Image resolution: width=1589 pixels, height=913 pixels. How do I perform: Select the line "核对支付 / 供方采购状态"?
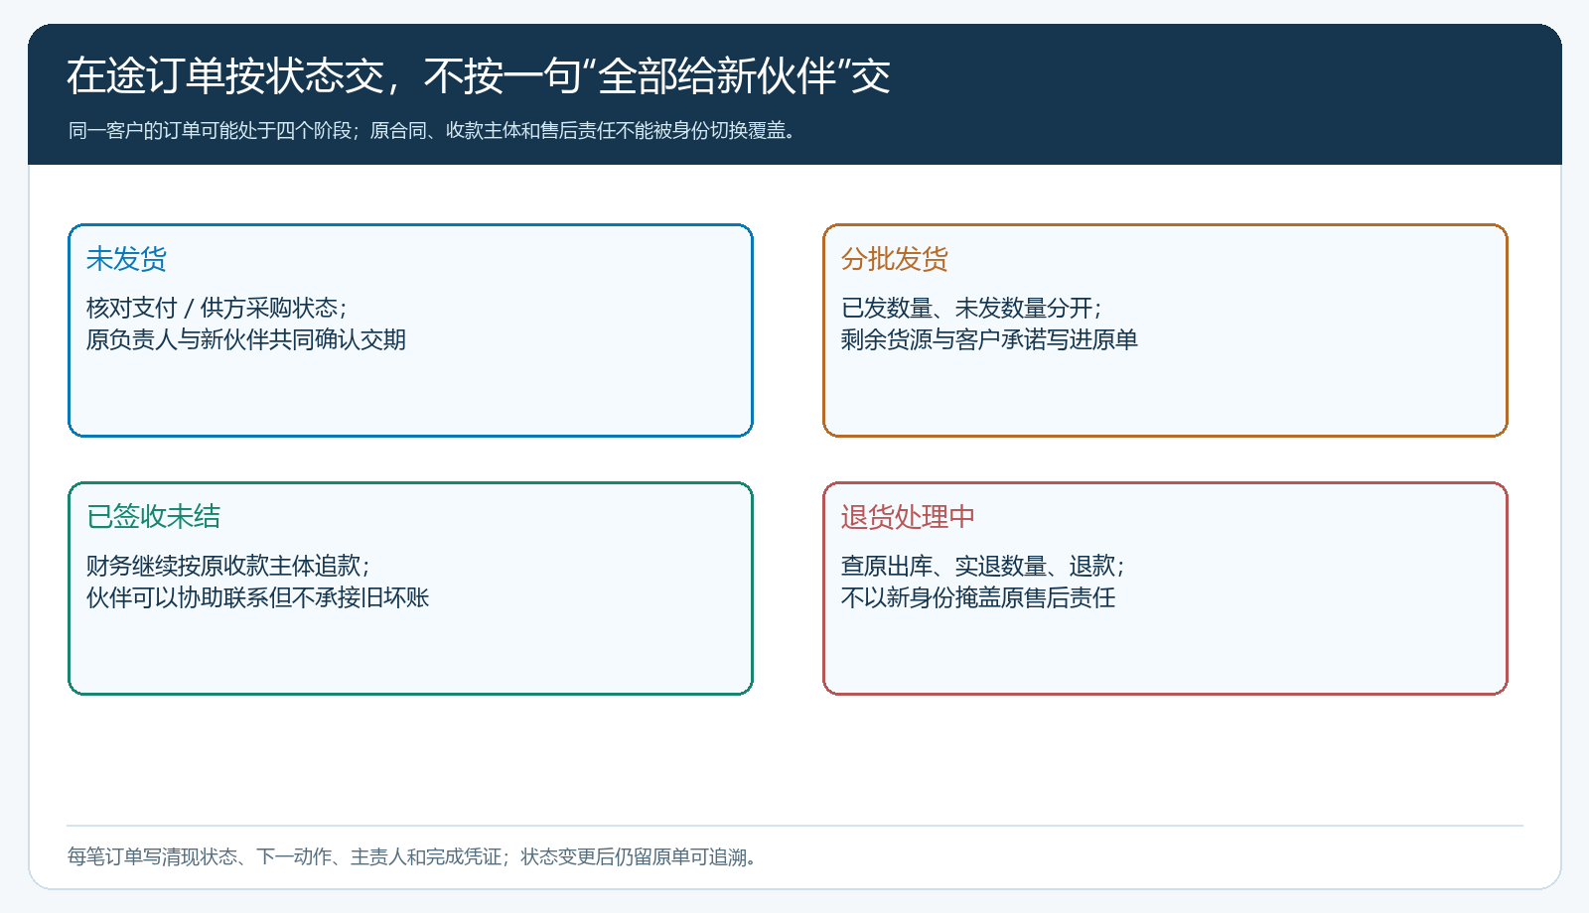212,309
